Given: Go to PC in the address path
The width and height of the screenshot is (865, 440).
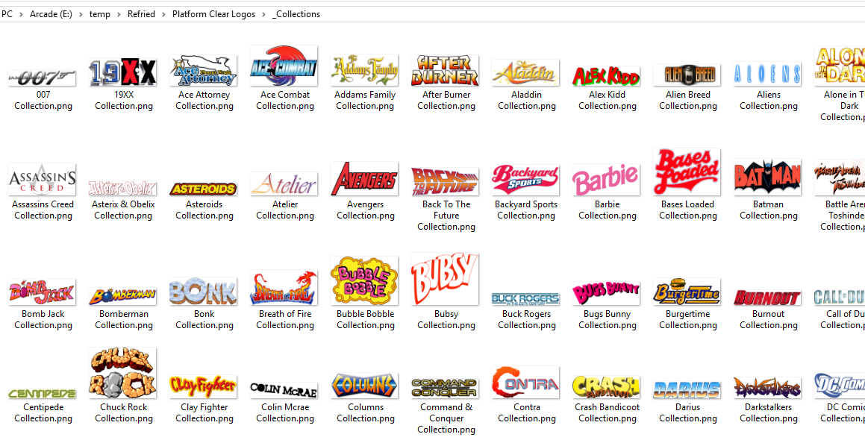Looking at the screenshot, I should tap(7, 14).
